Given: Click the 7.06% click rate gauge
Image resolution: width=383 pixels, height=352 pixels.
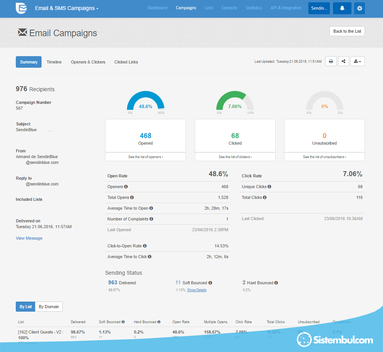Looking at the screenshot, I should pyautogui.click(x=235, y=101).
